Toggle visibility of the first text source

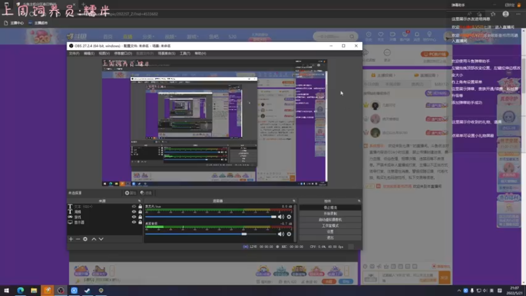[134, 207]
